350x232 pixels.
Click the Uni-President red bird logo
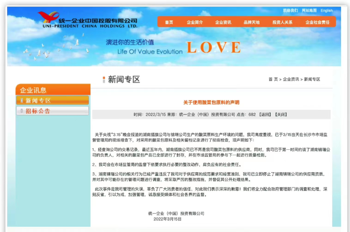pos(48,17)
